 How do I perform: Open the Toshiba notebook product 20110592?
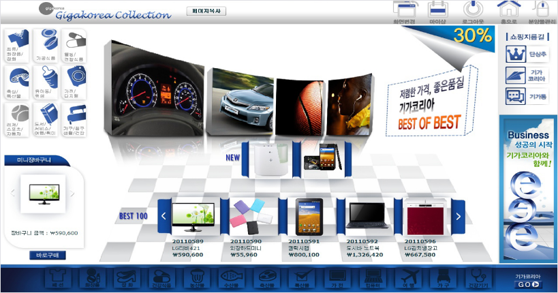367,217
